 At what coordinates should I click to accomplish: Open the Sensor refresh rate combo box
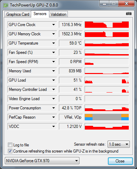[x=119, y=144]
